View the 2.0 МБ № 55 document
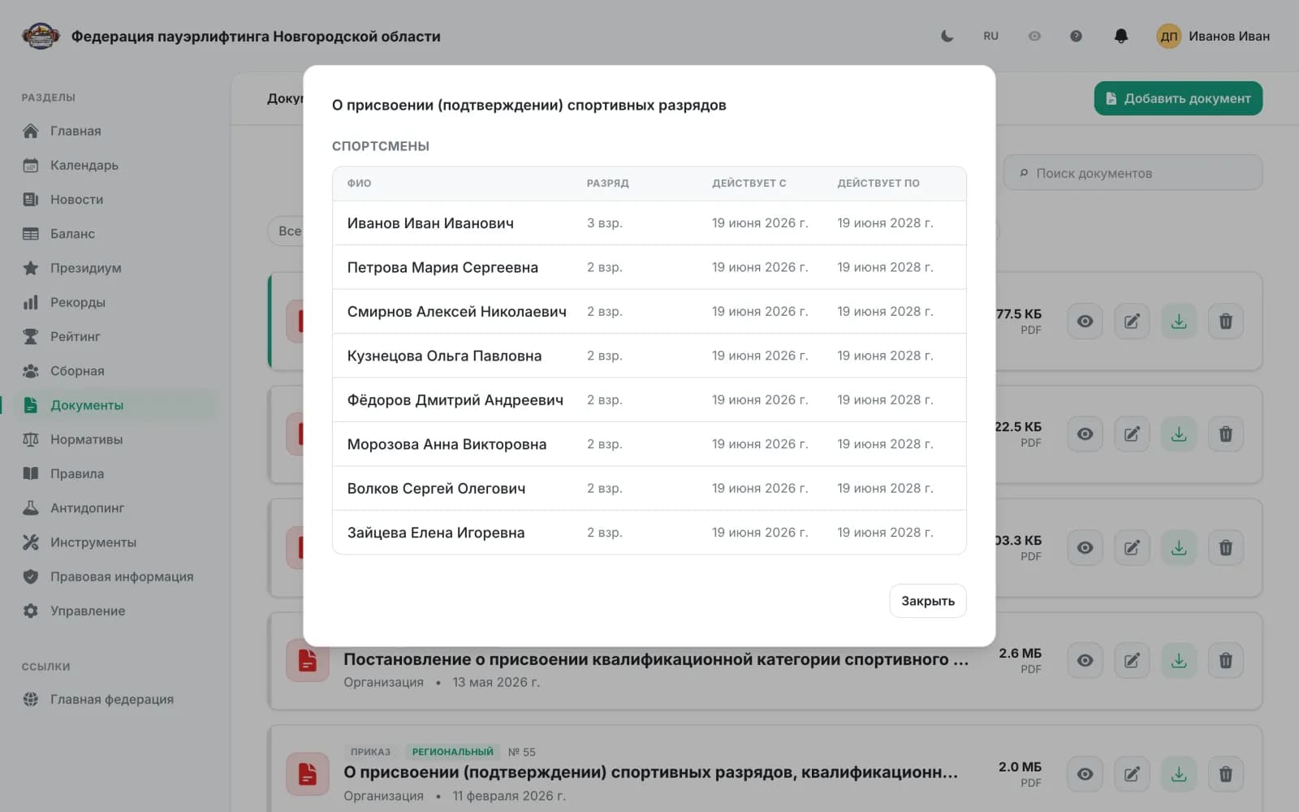The image size is (1299, 812). click(x=1085, y=775)
